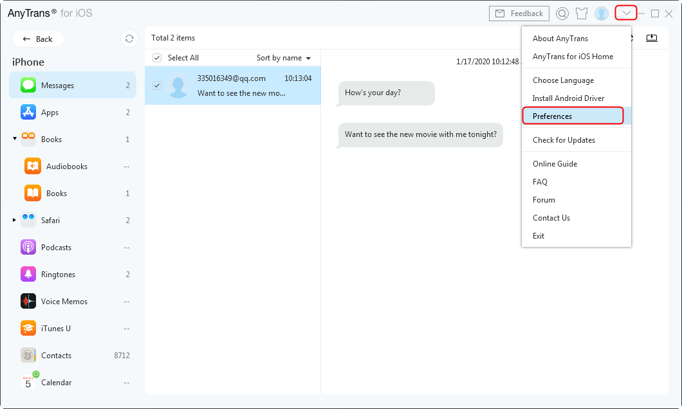Expand the Safari tree group

(x=15, y=221)
